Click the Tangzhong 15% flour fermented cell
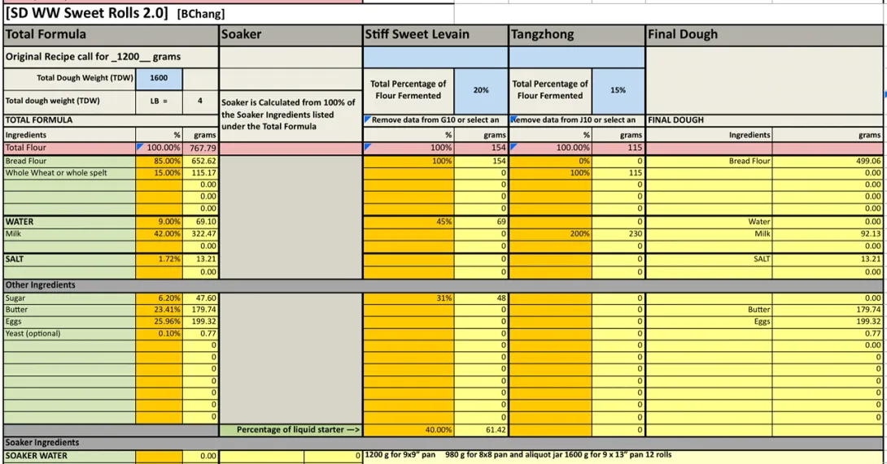887x464 pixels. [x=618, y=89]
